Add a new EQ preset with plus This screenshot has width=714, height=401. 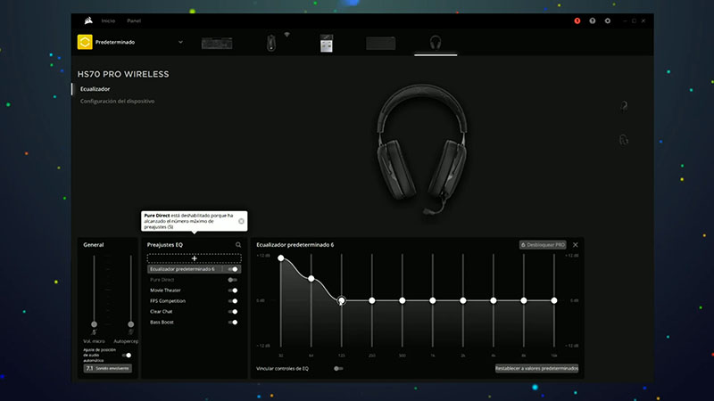click(x=194, y=258)
